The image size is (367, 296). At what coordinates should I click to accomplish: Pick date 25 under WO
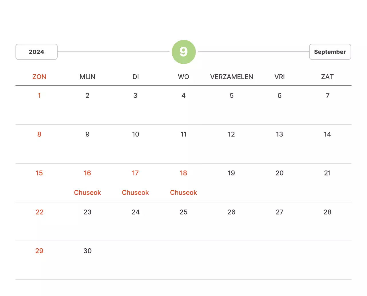[183, 212]
